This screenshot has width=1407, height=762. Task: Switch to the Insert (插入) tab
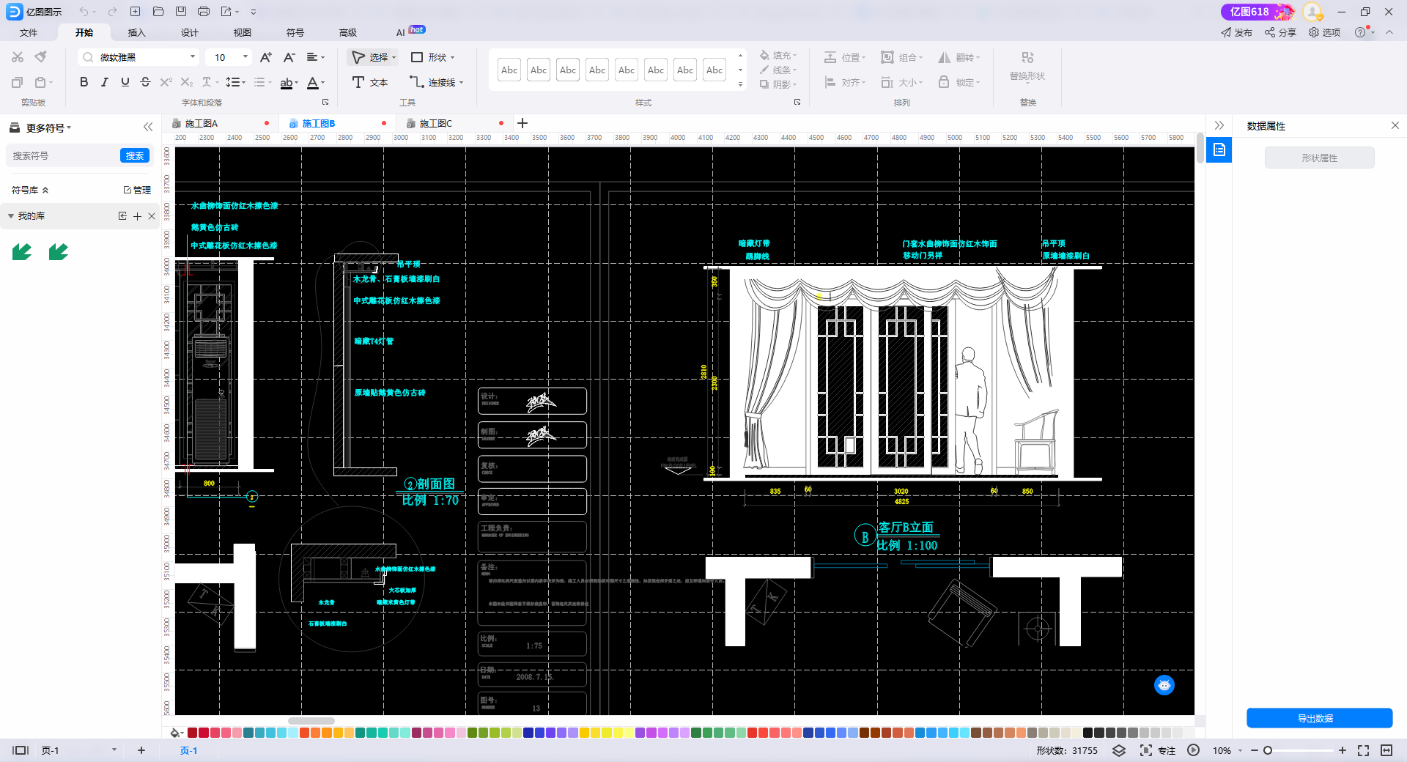[x=137, y=32]
